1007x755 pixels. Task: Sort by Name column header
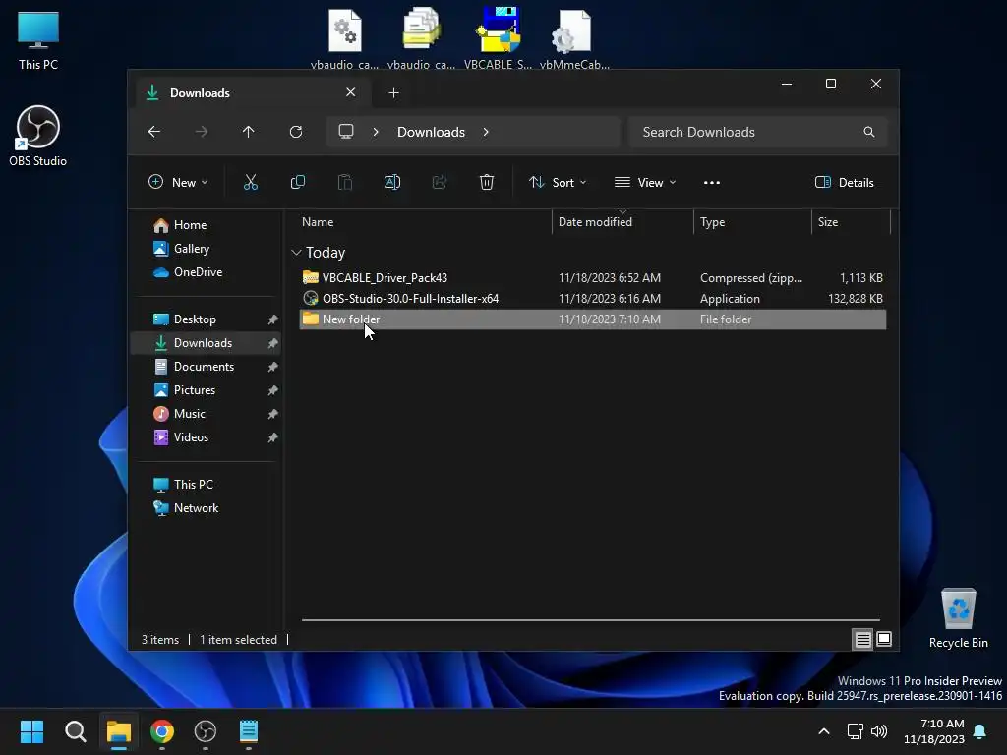[424, 222]
